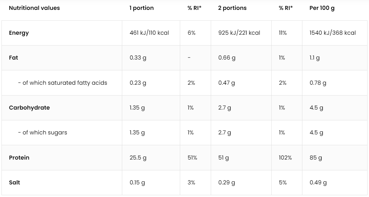This screenshot has width=369, height=197.
Task: Select the Salt row label
Action: 14,182
